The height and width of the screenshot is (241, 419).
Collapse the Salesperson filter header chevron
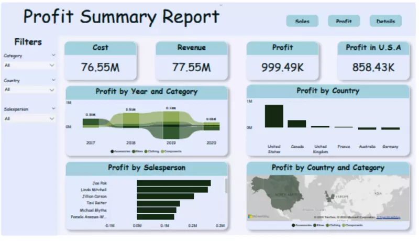[53, 108]
